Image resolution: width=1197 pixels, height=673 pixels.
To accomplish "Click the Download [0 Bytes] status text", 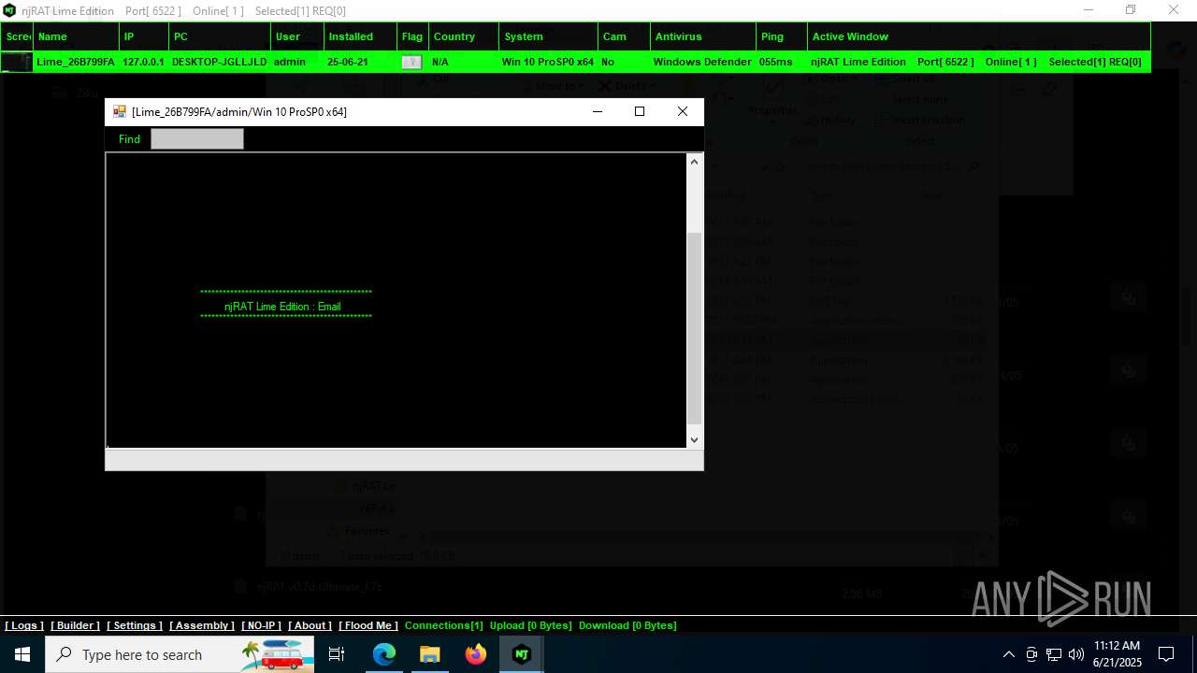I will [x=627, y=625].
